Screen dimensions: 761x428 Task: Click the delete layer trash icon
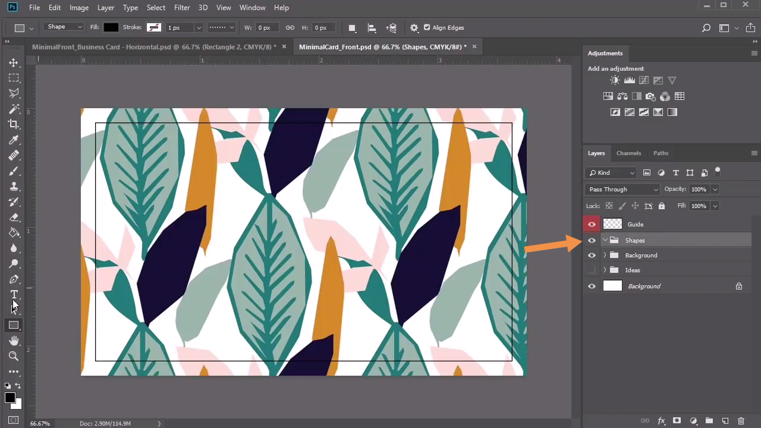pyautogui.click(x=741, y=421)
